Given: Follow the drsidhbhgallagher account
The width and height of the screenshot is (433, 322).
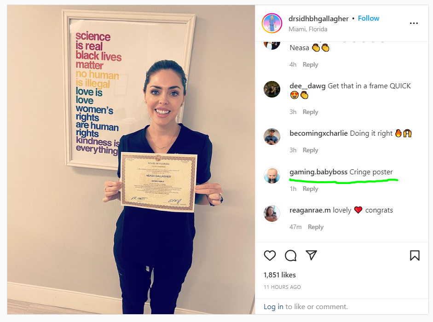Looking at the screenshot, I should click(369, 18).
